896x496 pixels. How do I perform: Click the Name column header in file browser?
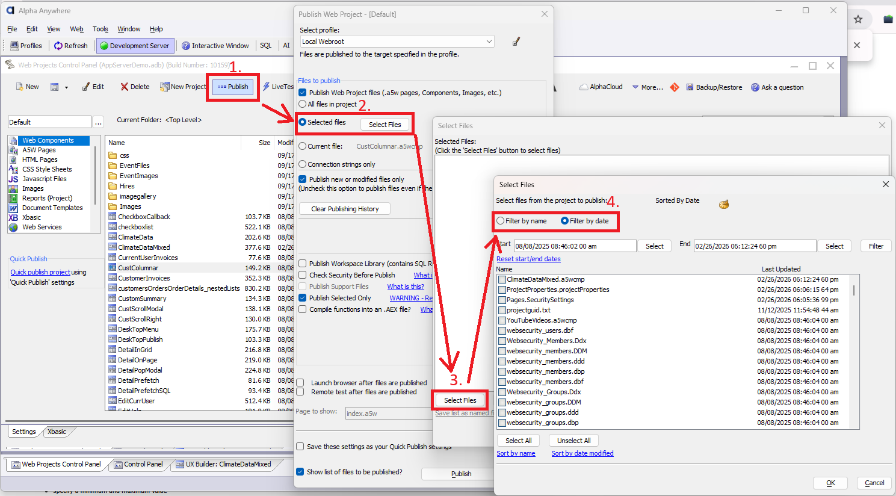click(173, 143)
